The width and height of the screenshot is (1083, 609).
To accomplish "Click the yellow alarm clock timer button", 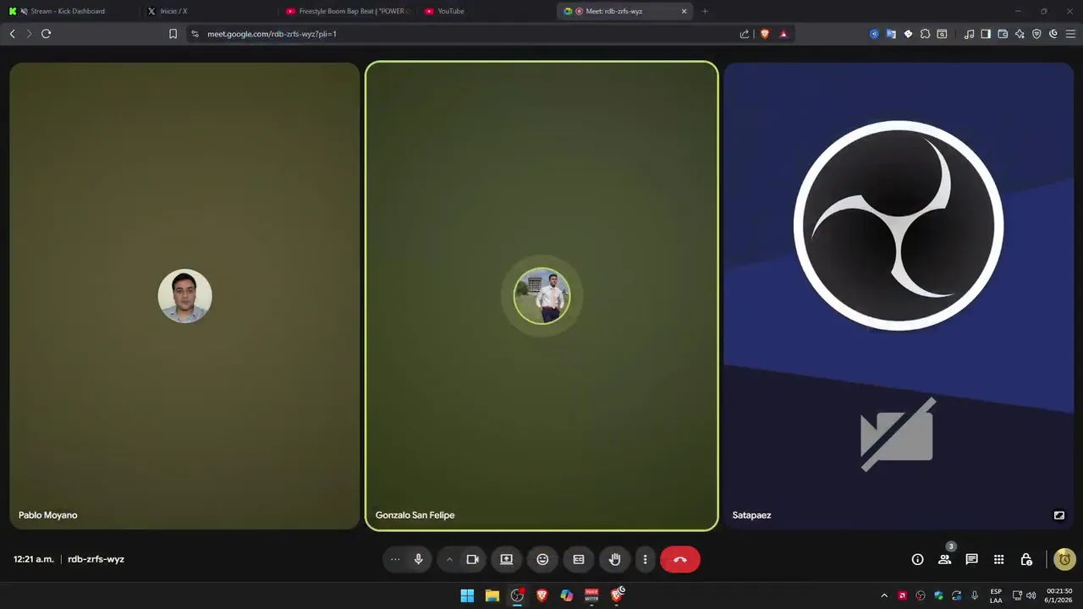I will (1065, 559).
